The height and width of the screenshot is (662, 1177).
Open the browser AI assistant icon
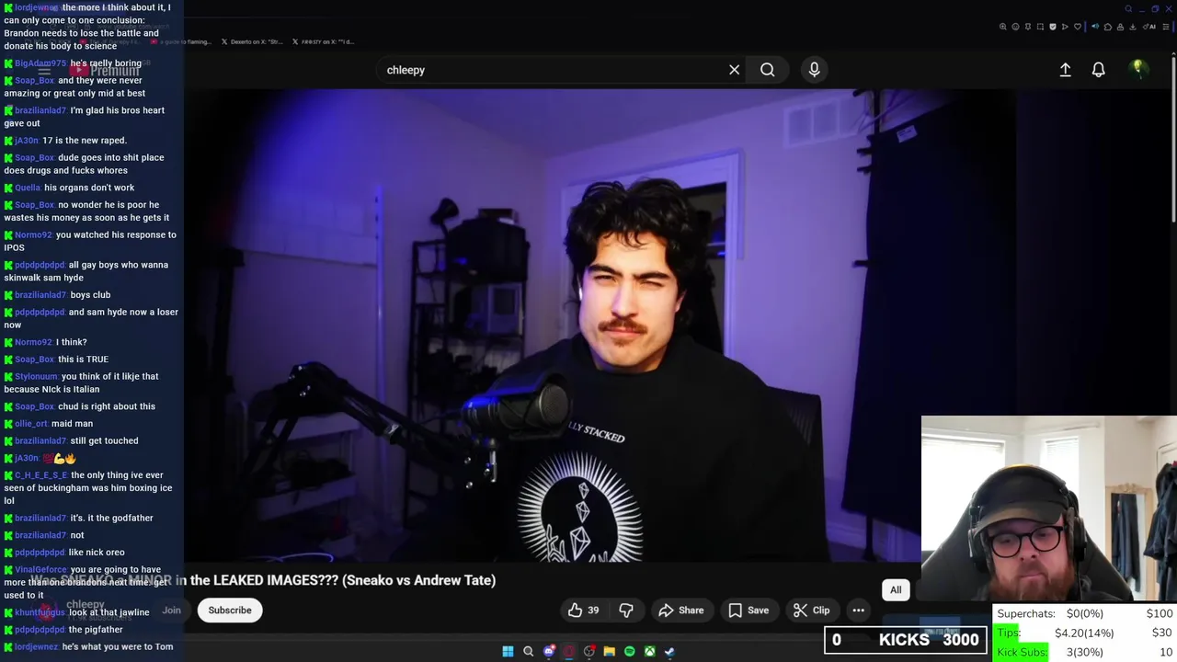[x=1148, y=27]
